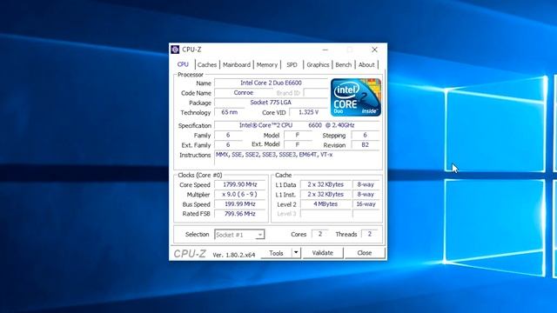
Task: Click the Level 2 16-way value
Action: pyautogui.click(x=366, y=204)
